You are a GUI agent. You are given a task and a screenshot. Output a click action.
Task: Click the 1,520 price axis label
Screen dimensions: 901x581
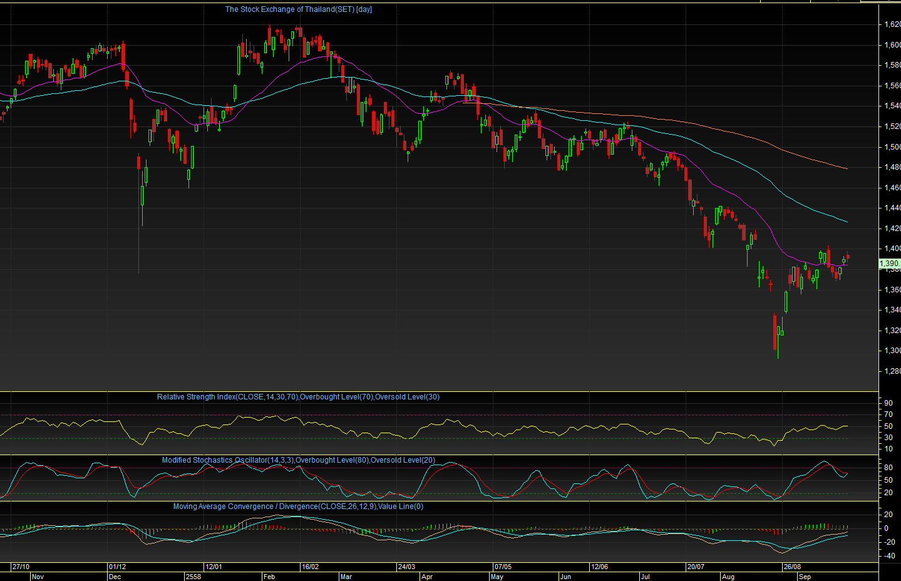coord(892,126)
